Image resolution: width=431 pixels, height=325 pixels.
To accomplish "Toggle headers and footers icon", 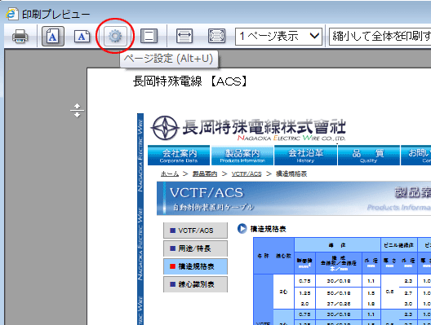I will coord(149,36).
